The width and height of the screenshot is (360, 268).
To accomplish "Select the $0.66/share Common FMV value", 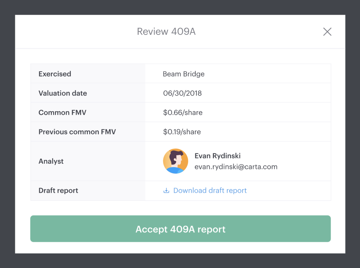I will (182, 112).
